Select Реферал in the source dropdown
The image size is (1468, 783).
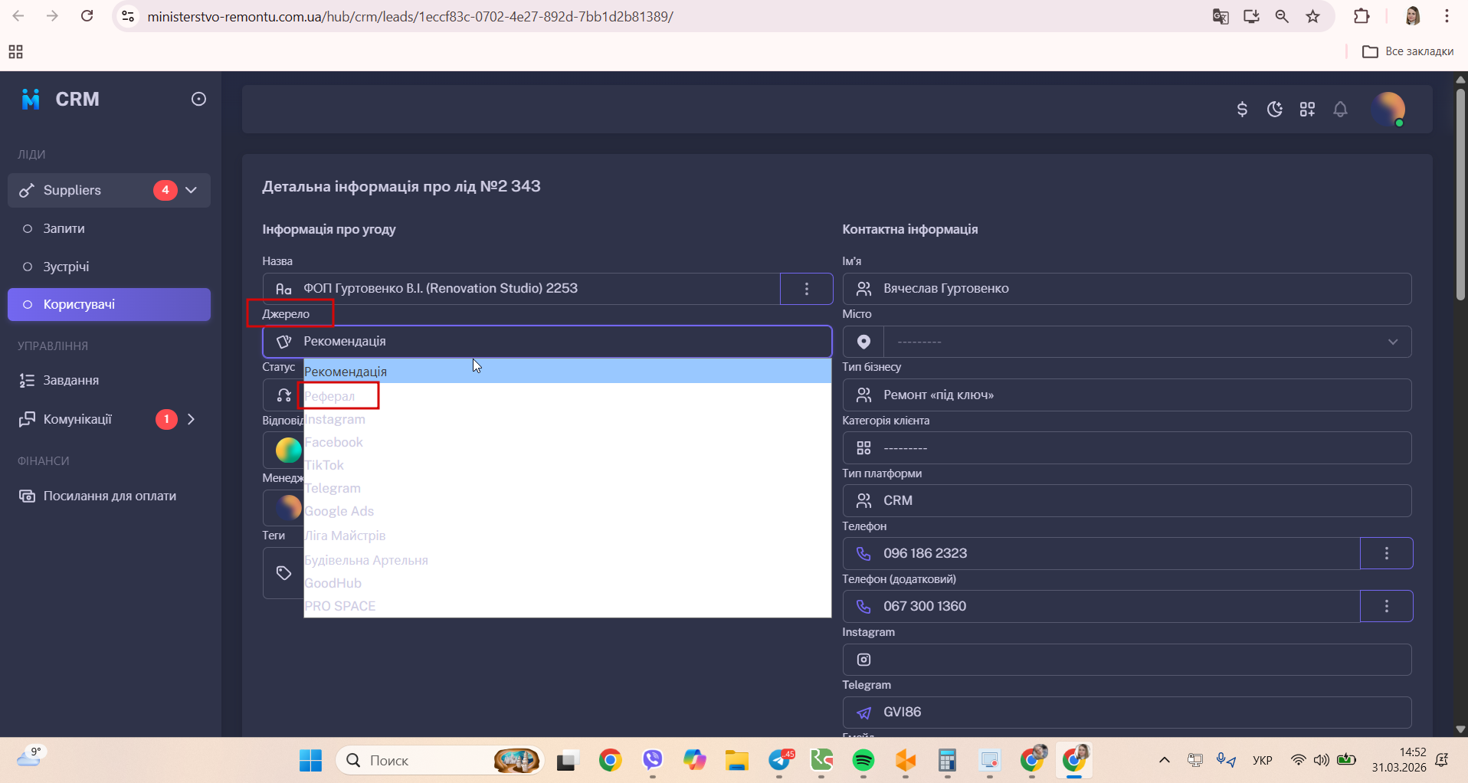(x=568, y=396)
